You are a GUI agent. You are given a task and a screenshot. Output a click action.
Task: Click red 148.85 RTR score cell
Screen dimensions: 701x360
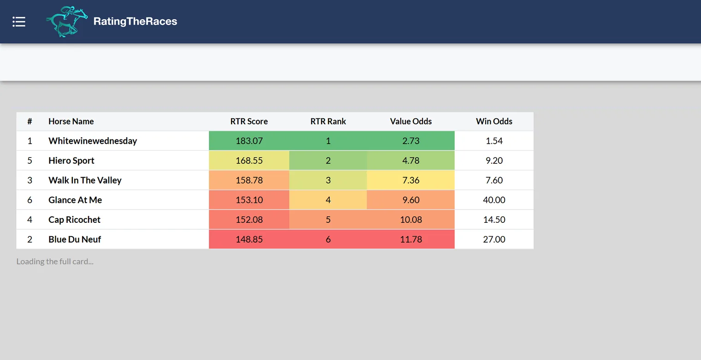(x=249, y=239)
